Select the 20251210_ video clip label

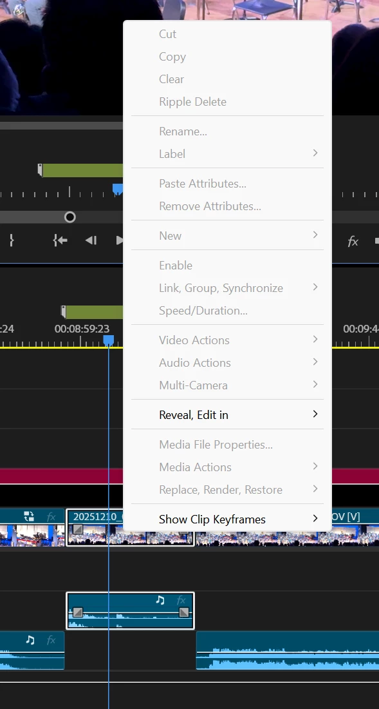(x=98, y=517)
